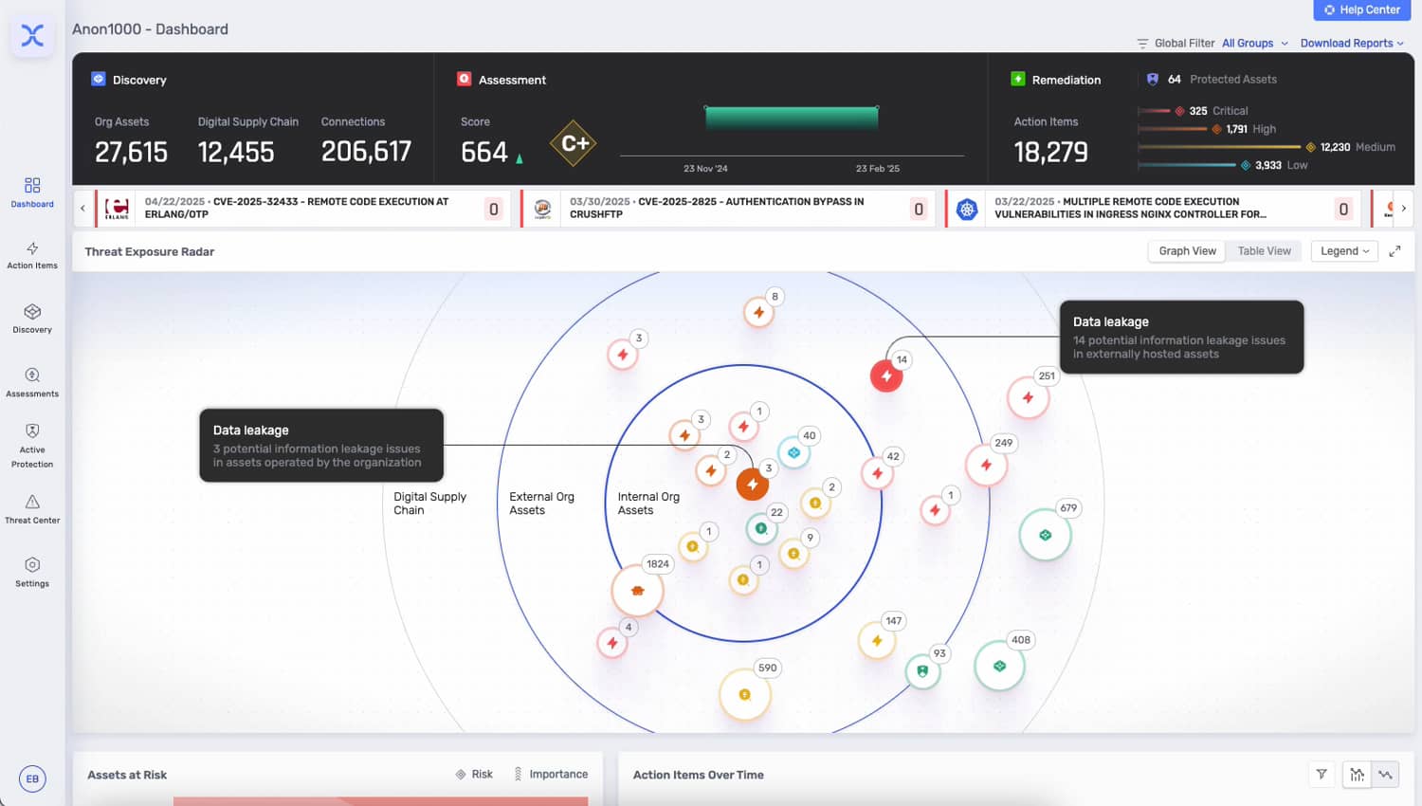
Task: Open the CVE-2025-32433 Erlang/OTP alert
Action: (x=301, y=209)
